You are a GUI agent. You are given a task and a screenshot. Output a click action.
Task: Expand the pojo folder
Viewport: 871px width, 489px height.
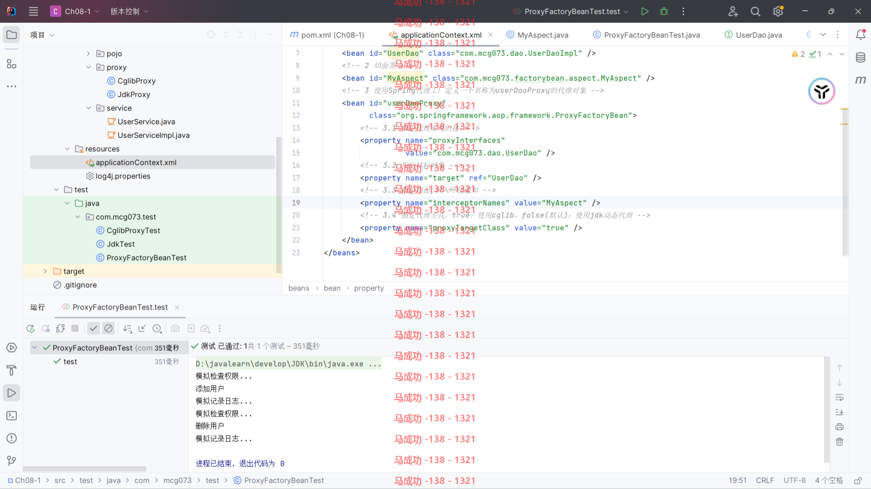click(x=89, y=53)
